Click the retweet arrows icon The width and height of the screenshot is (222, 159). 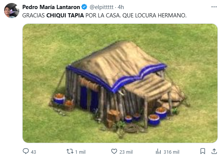[x=70, y=151]
